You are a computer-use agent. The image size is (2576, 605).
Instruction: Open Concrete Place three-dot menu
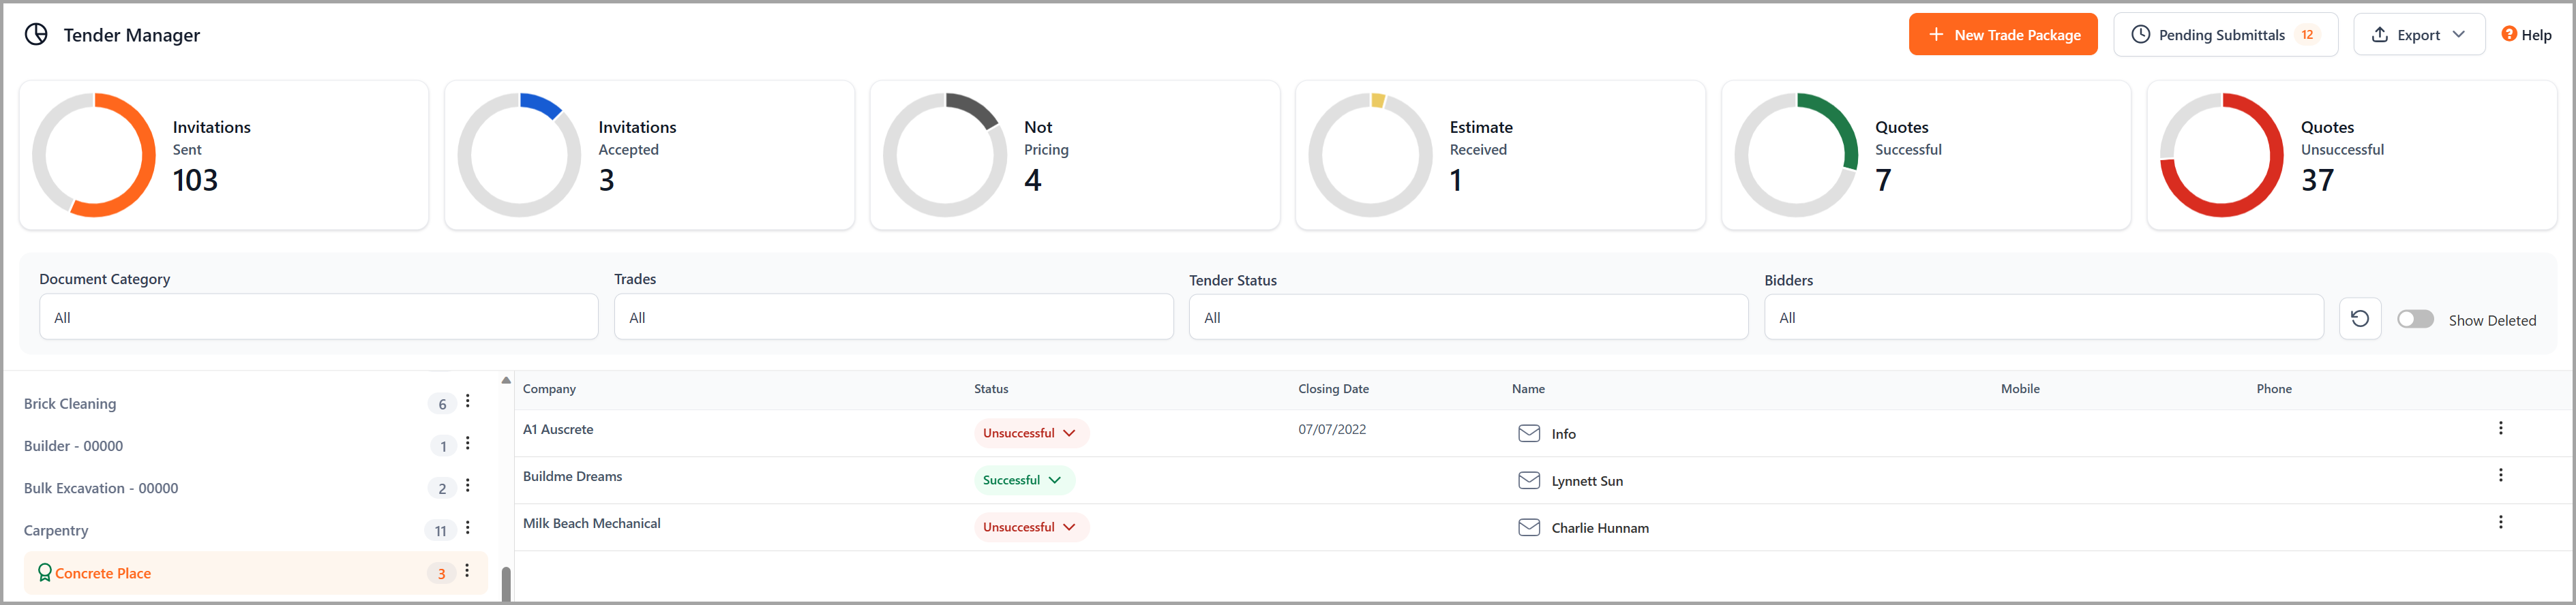[x=467, y=571]
